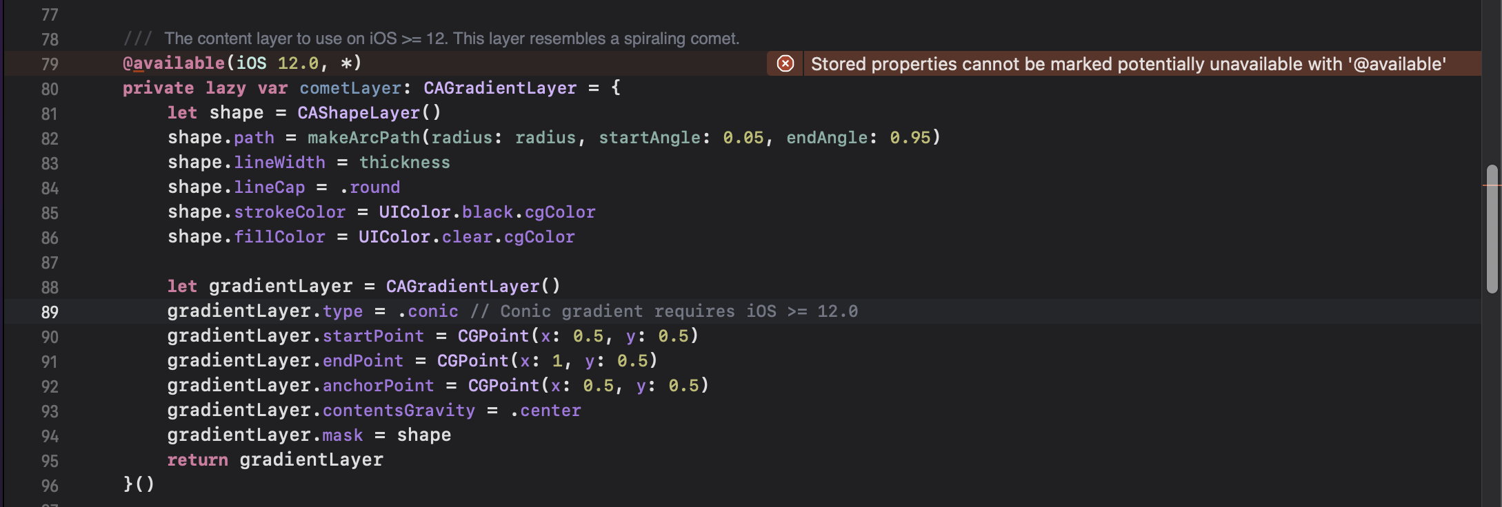Click the red error icon on line 79
1502x507 pixels.
(x=785, y=64)
